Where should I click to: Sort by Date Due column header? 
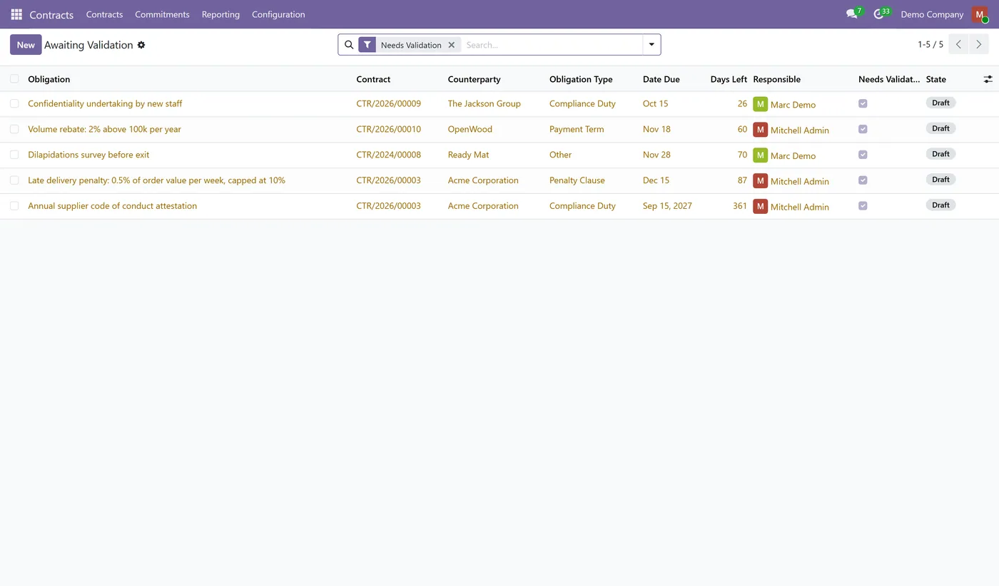(661, 79)
